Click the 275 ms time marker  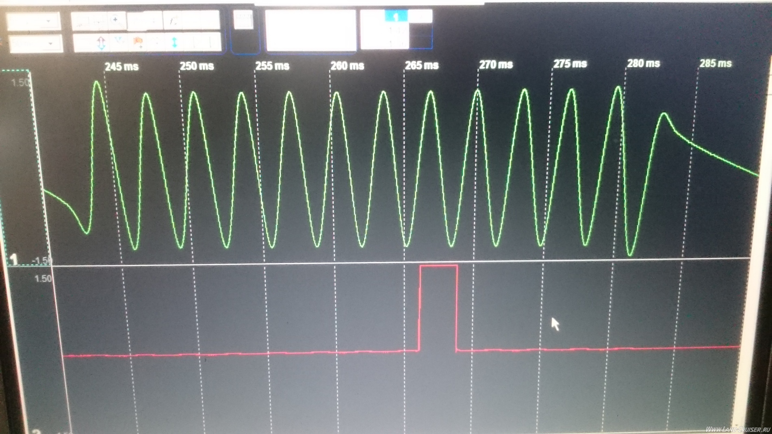(x=570, y=64)
